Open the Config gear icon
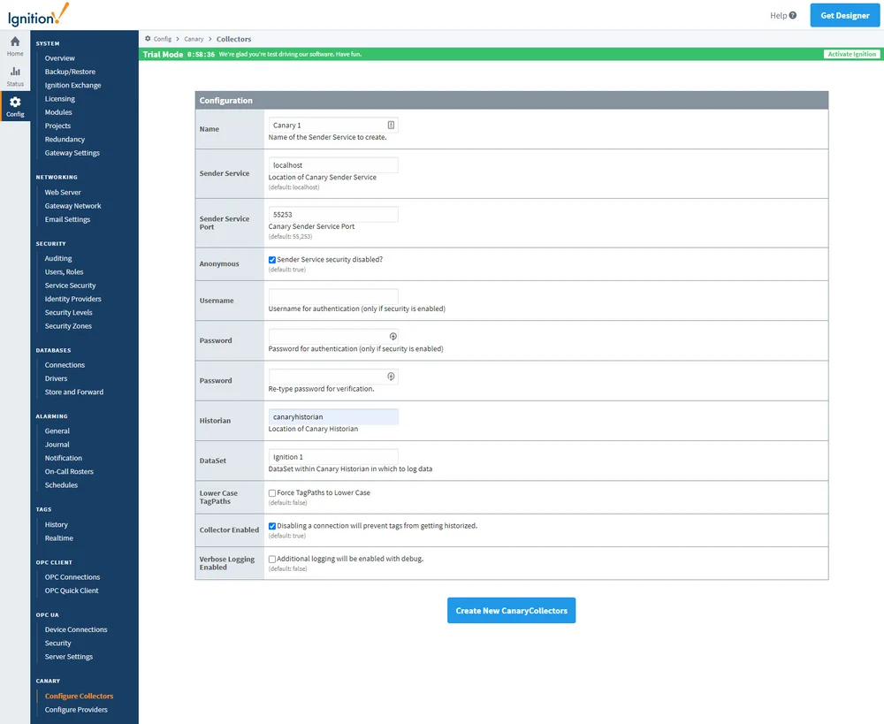 pos(15,102)
